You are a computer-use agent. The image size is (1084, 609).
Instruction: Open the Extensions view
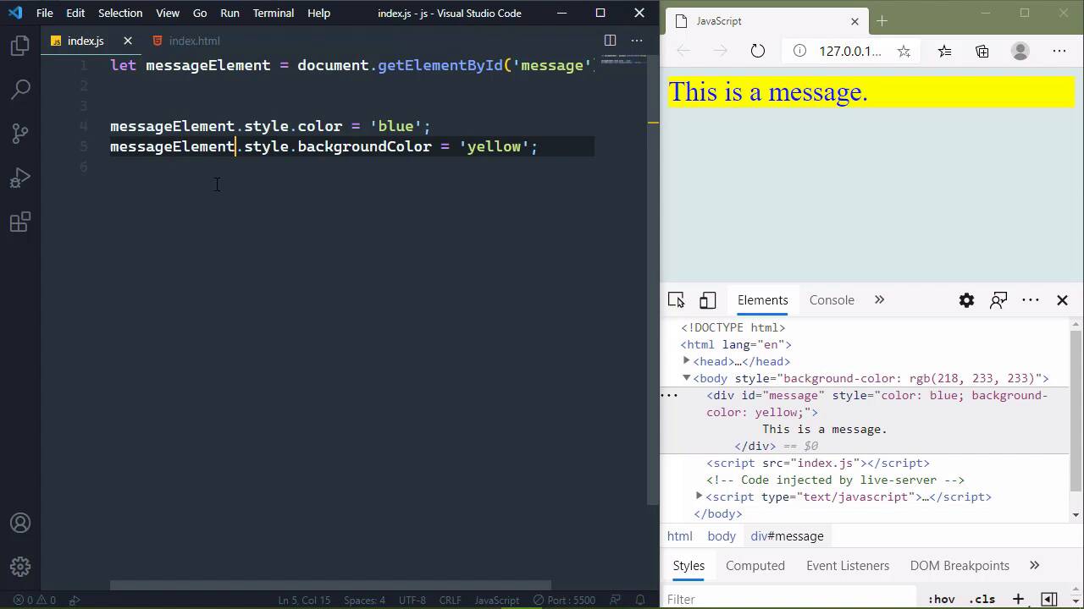[x=20, y=222]
